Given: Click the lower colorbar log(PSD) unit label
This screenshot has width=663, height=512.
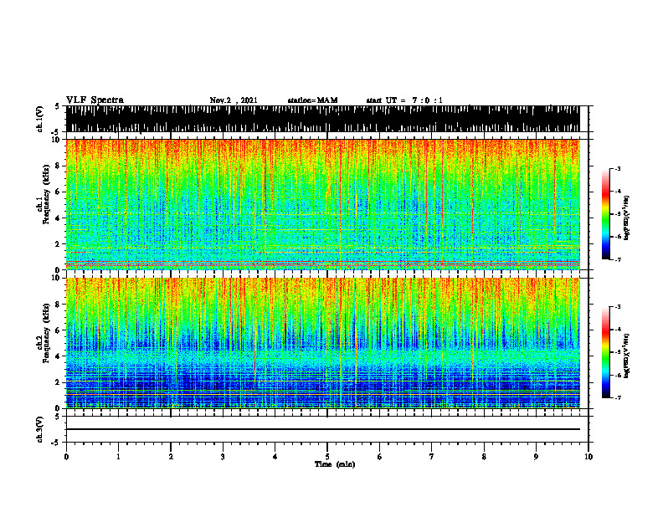Looking at the screenshot, I should (x=627, y=356).
